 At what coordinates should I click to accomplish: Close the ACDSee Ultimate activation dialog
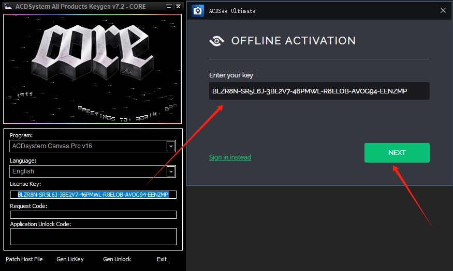443,11
